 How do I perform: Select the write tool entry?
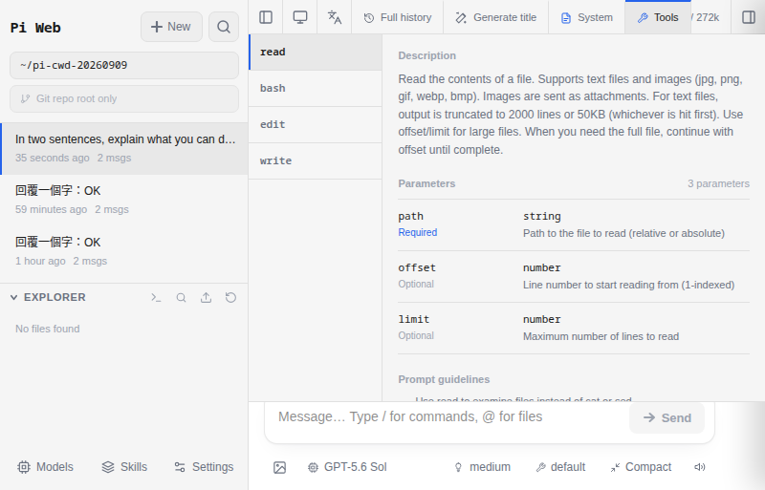point(316,160)
